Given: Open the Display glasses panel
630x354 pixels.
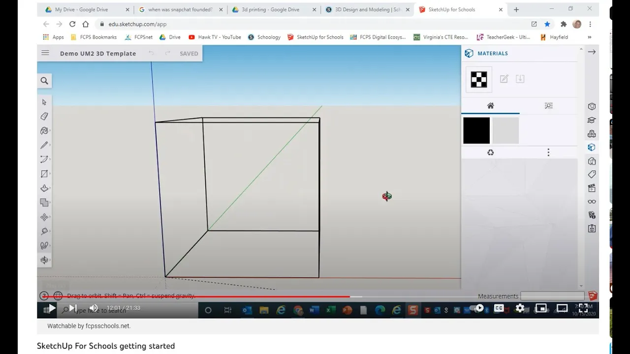Looking at the screenshot, I should (x=592, y=202).
